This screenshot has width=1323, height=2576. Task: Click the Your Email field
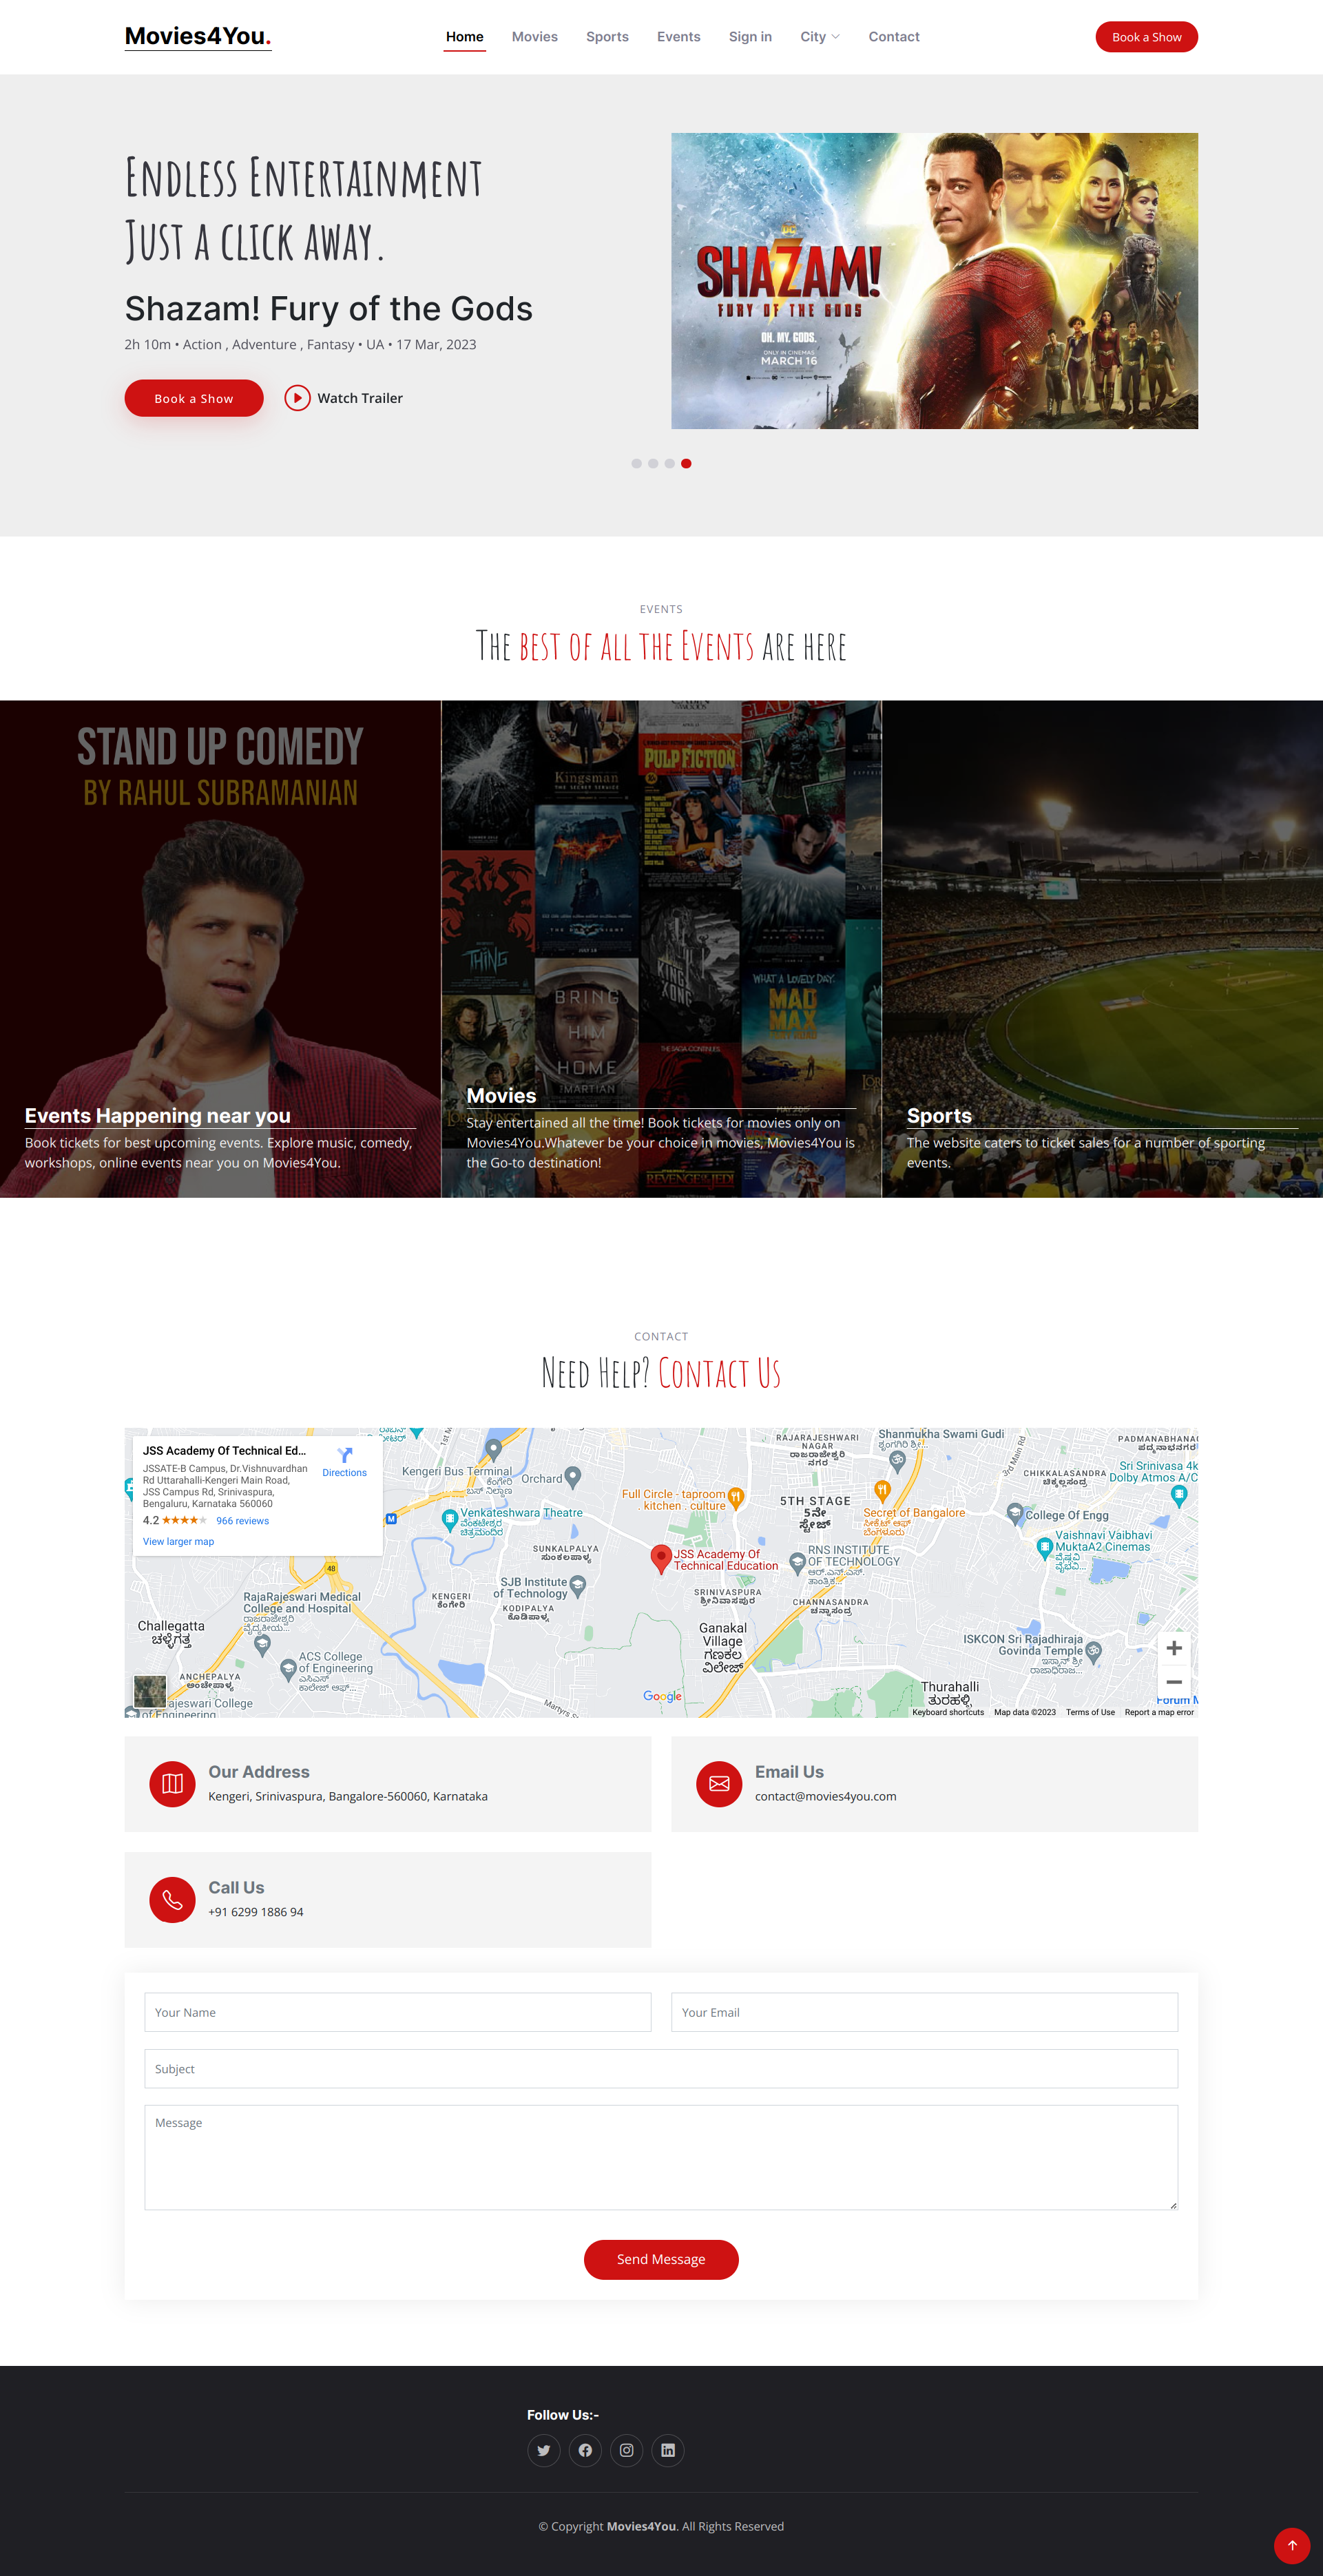pyautogui.click(x=924, y=2012)
